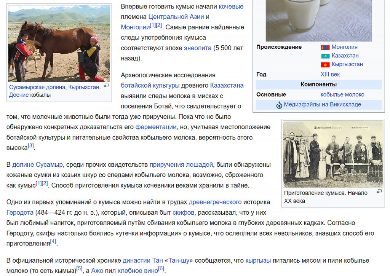The image size is (390, 276).
Task: Open «Кыргызстан» link in infobox
Action: click(347, 64)
